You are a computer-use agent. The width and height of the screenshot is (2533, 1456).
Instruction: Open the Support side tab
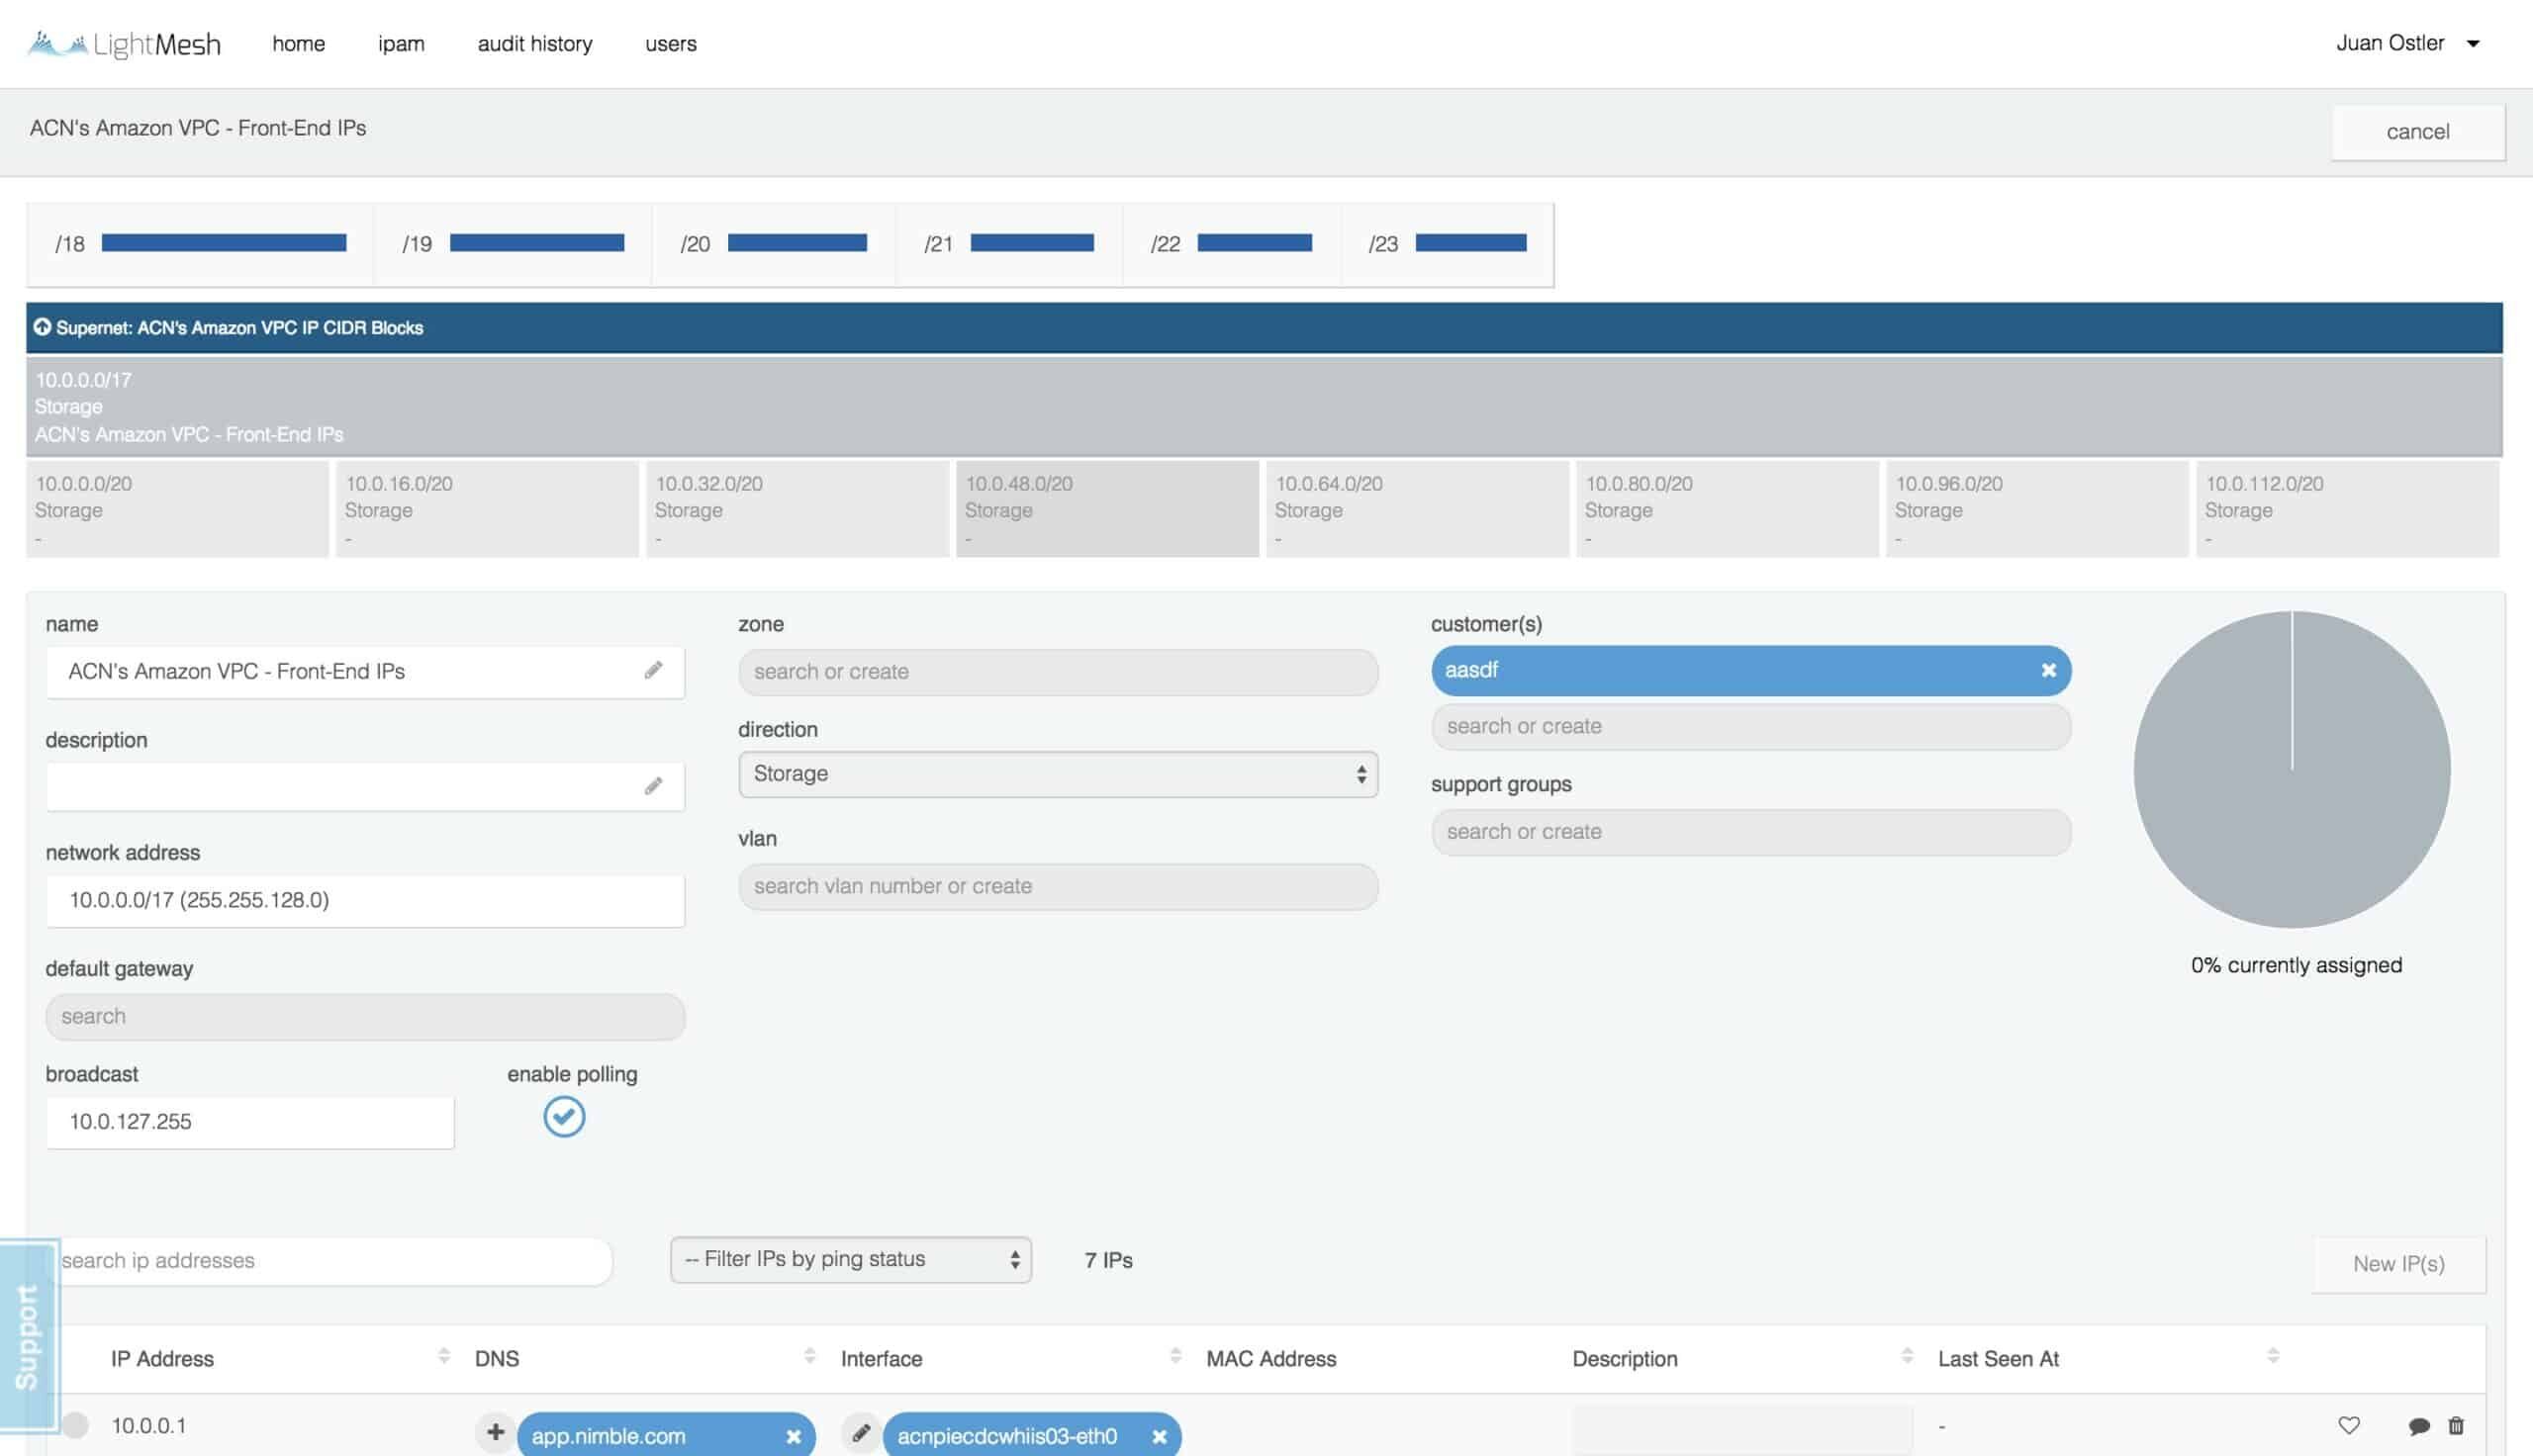coord(28,1336)
